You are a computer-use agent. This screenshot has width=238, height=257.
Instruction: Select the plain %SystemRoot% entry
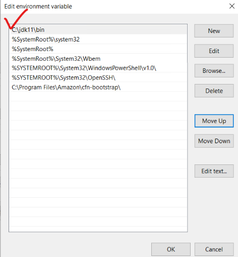coord(98,49)
